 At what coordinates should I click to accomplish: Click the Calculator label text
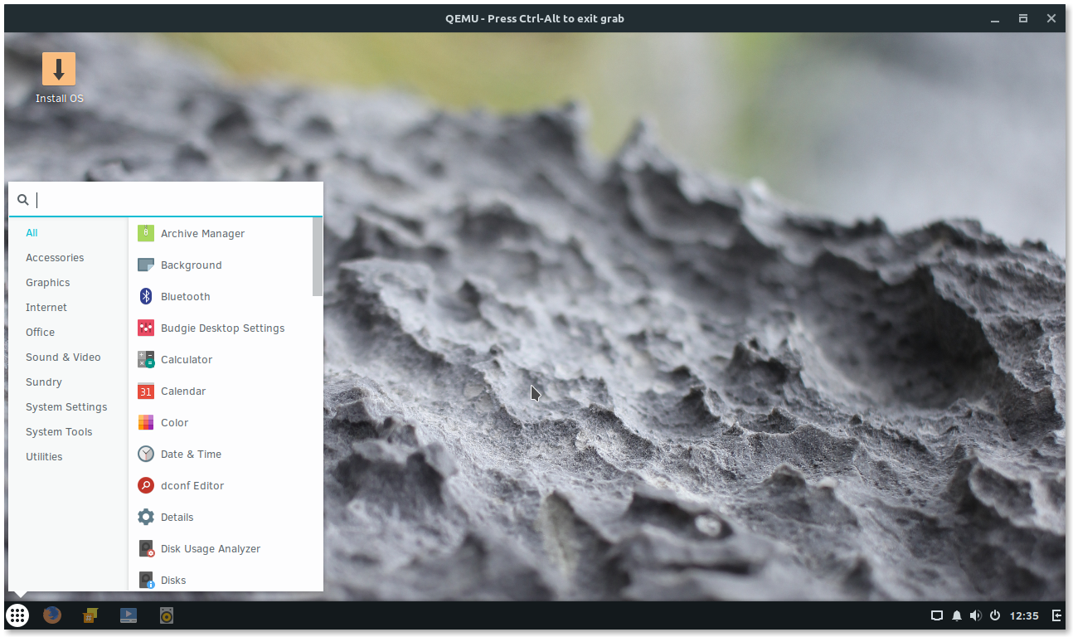pos(187,360)
